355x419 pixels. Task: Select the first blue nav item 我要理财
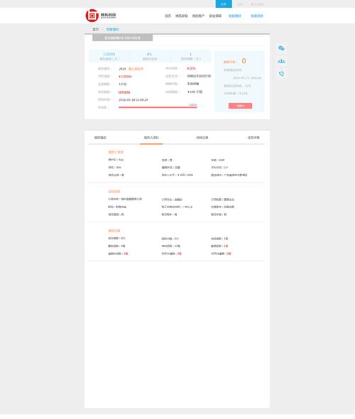coord(235,16)
